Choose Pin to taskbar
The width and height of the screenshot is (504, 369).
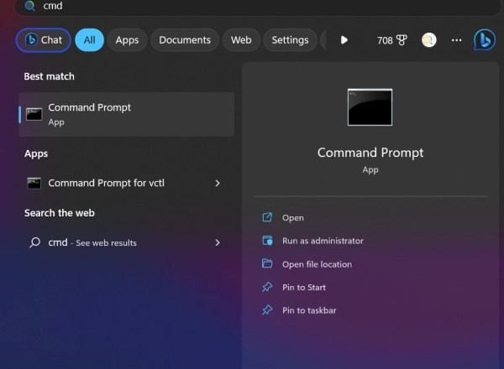click(309, 310)
